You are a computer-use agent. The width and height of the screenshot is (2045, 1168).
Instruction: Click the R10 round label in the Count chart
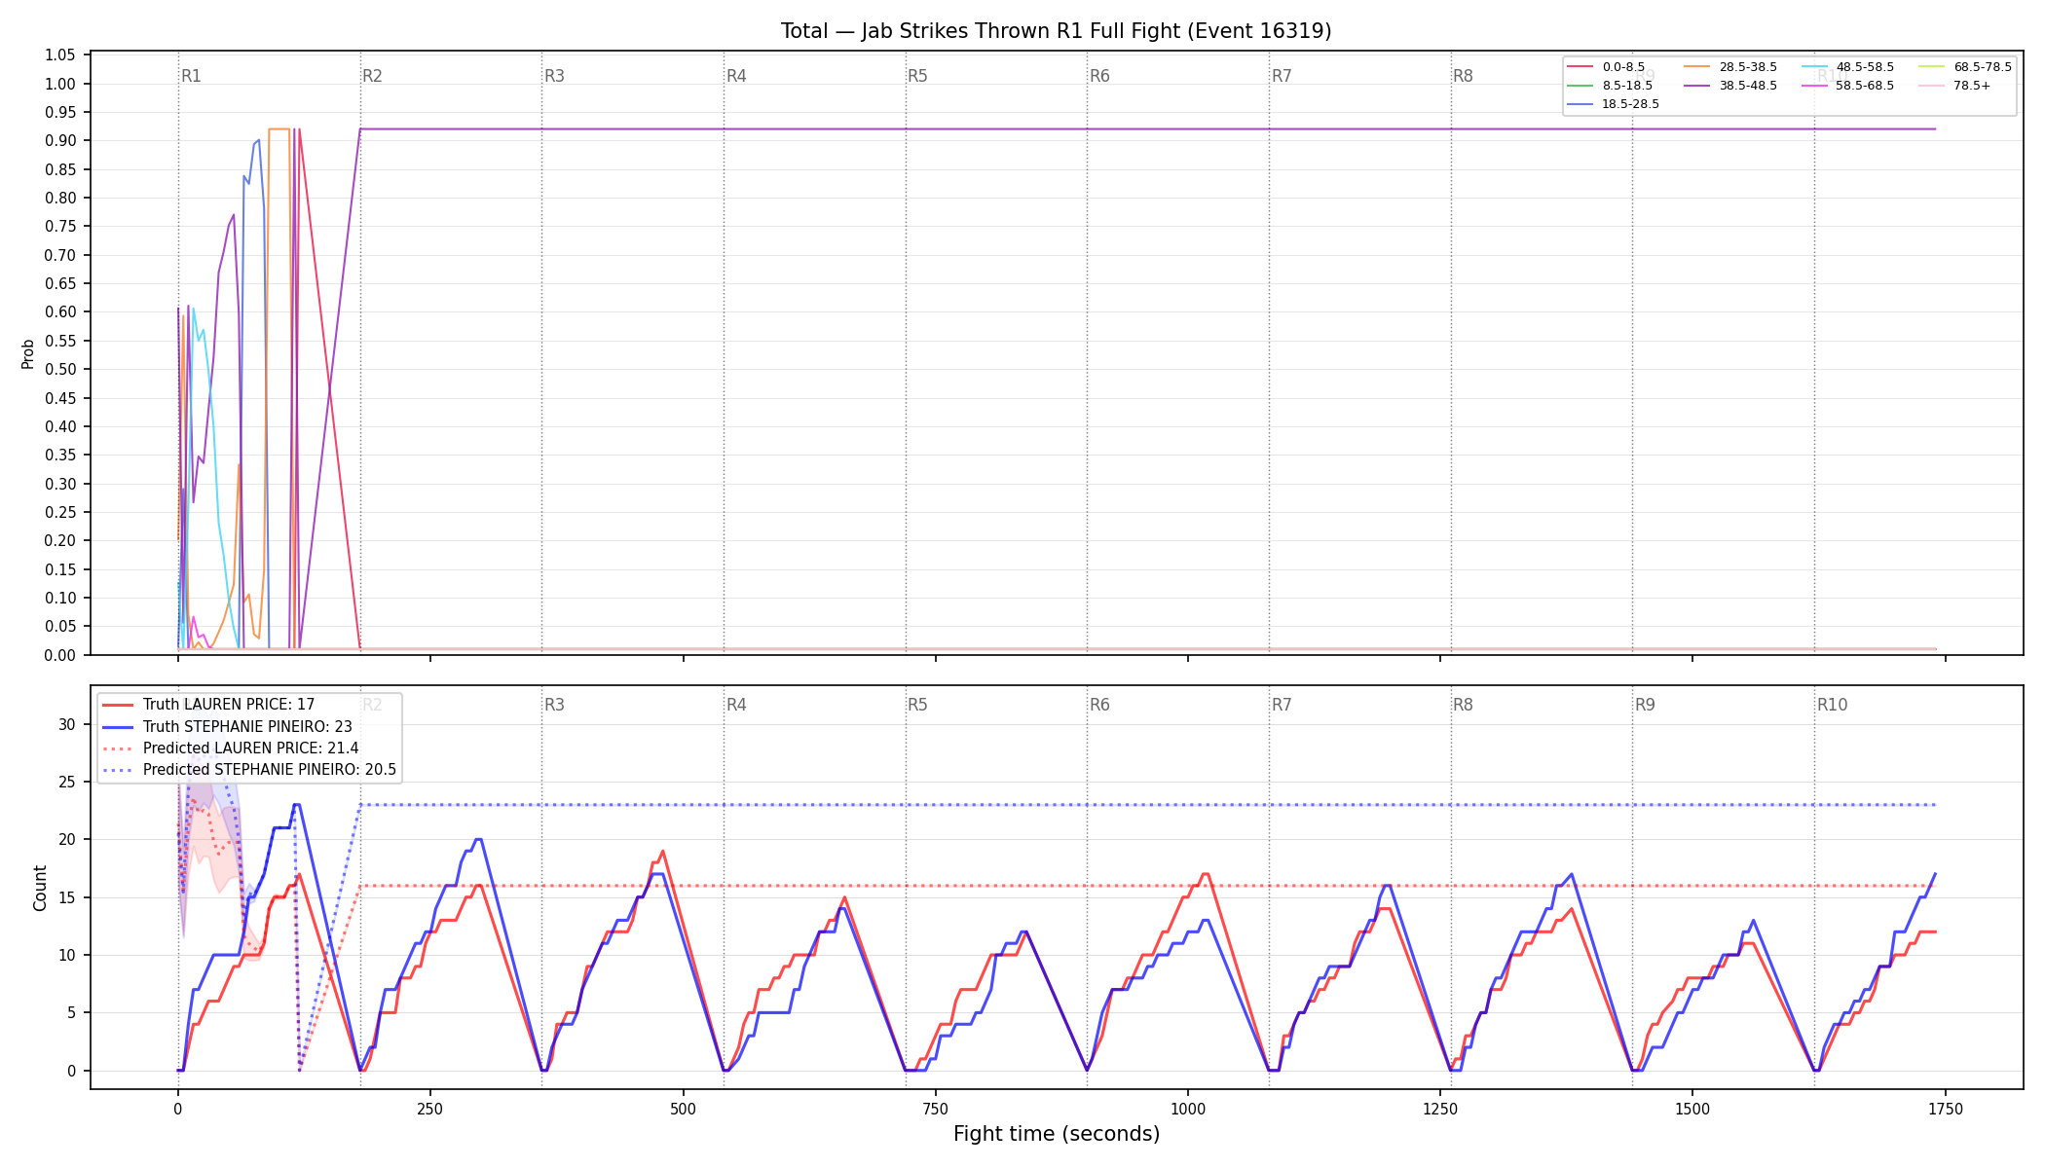pos(1832,705)
